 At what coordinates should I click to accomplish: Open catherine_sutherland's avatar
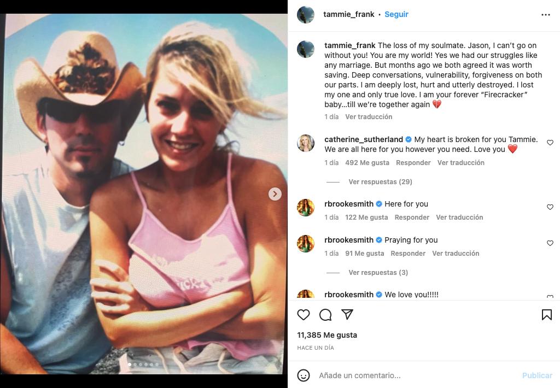coord(306,143)
